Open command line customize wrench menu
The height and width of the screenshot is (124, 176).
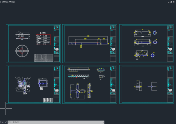6,122
